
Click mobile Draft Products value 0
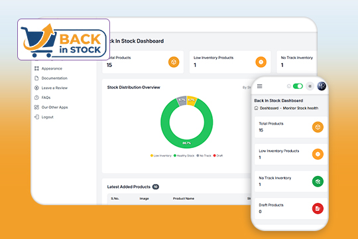click(260, 212)
